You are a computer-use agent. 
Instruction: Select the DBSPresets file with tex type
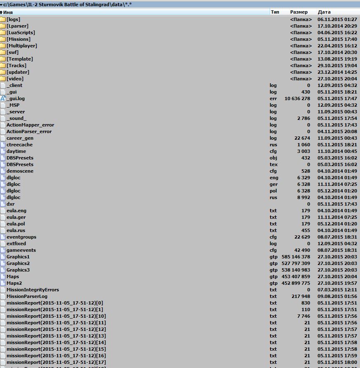pos(20,164)
